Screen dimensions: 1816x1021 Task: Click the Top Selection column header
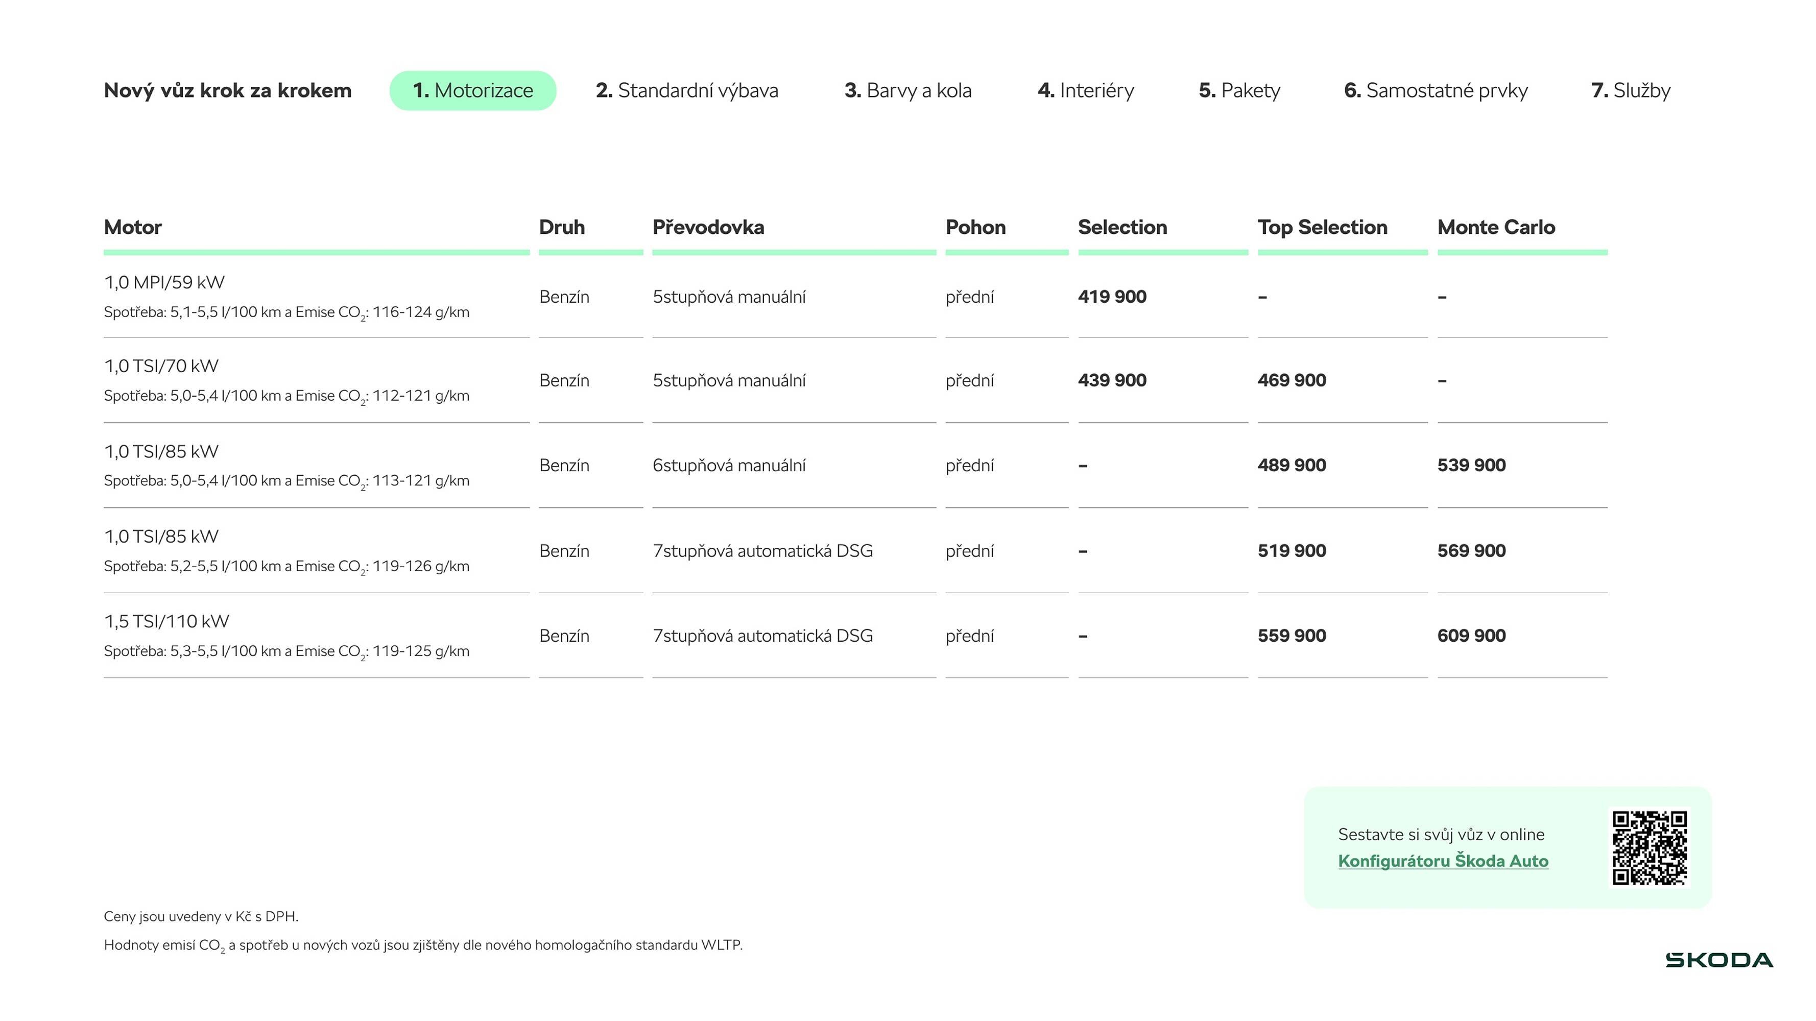point(1322,227)
